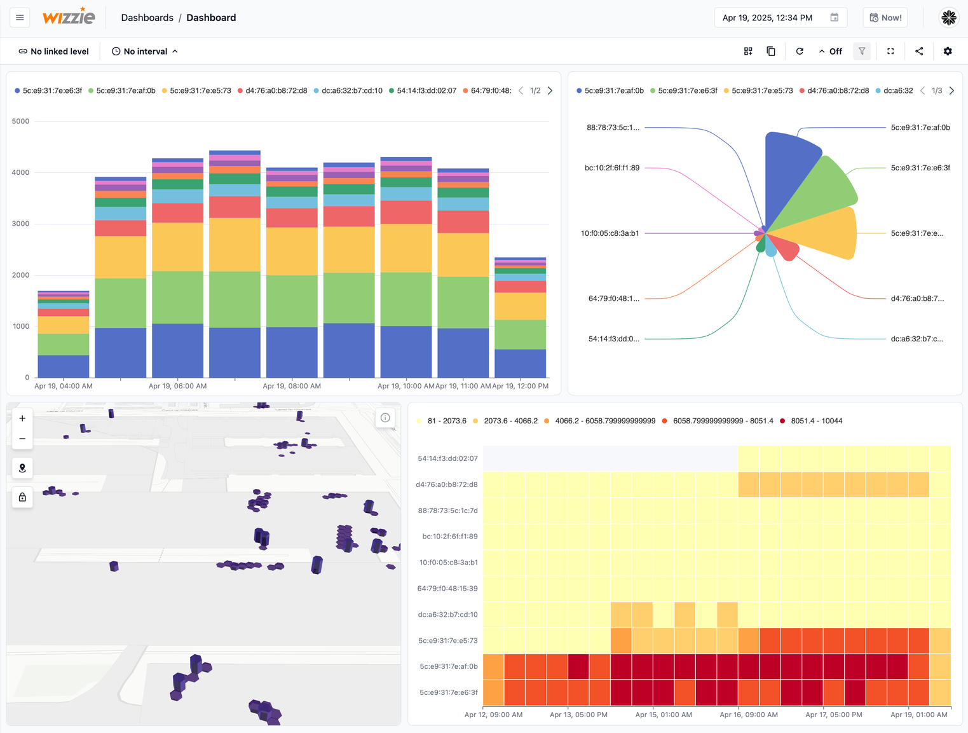This screenshot has height=733, width=968.
Task: Open dashboard settings gear
Action: pyautogui.click(x=948, y=51)
